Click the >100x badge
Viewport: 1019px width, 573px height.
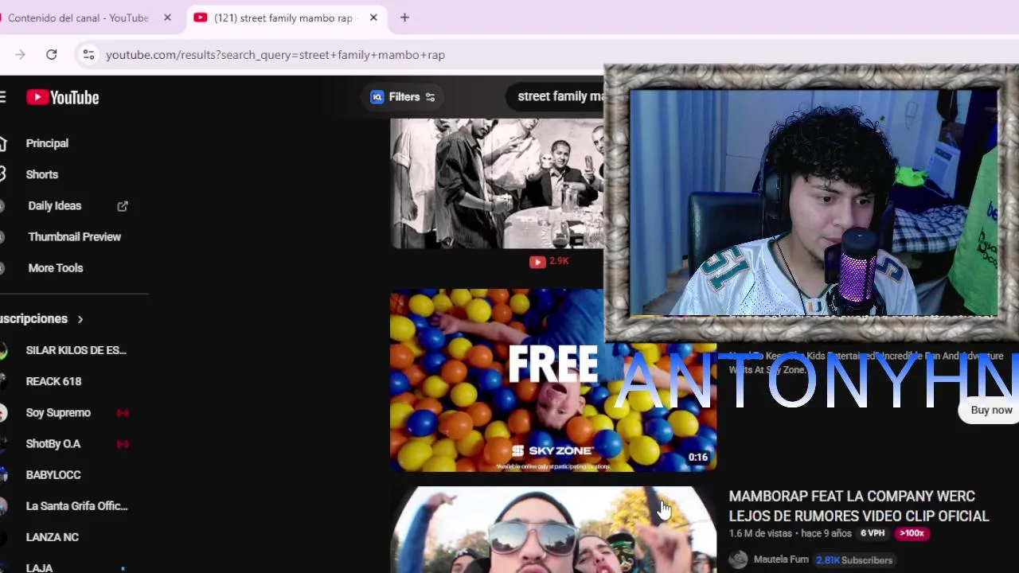912,533
